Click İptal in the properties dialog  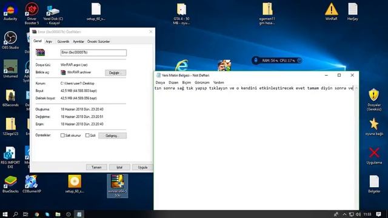pyautogui.click(x=119, y=167)
